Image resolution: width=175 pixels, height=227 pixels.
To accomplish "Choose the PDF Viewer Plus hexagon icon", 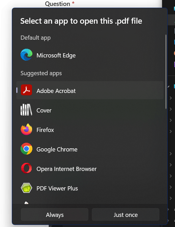I will tap(26, 188).
